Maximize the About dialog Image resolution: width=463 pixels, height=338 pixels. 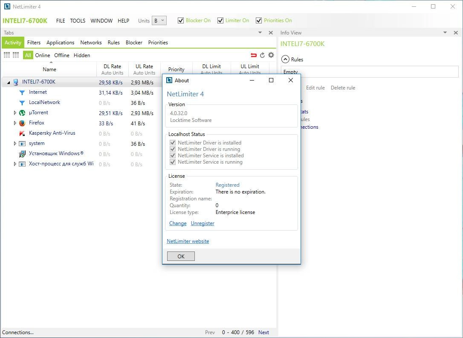(x=271, y=80)
